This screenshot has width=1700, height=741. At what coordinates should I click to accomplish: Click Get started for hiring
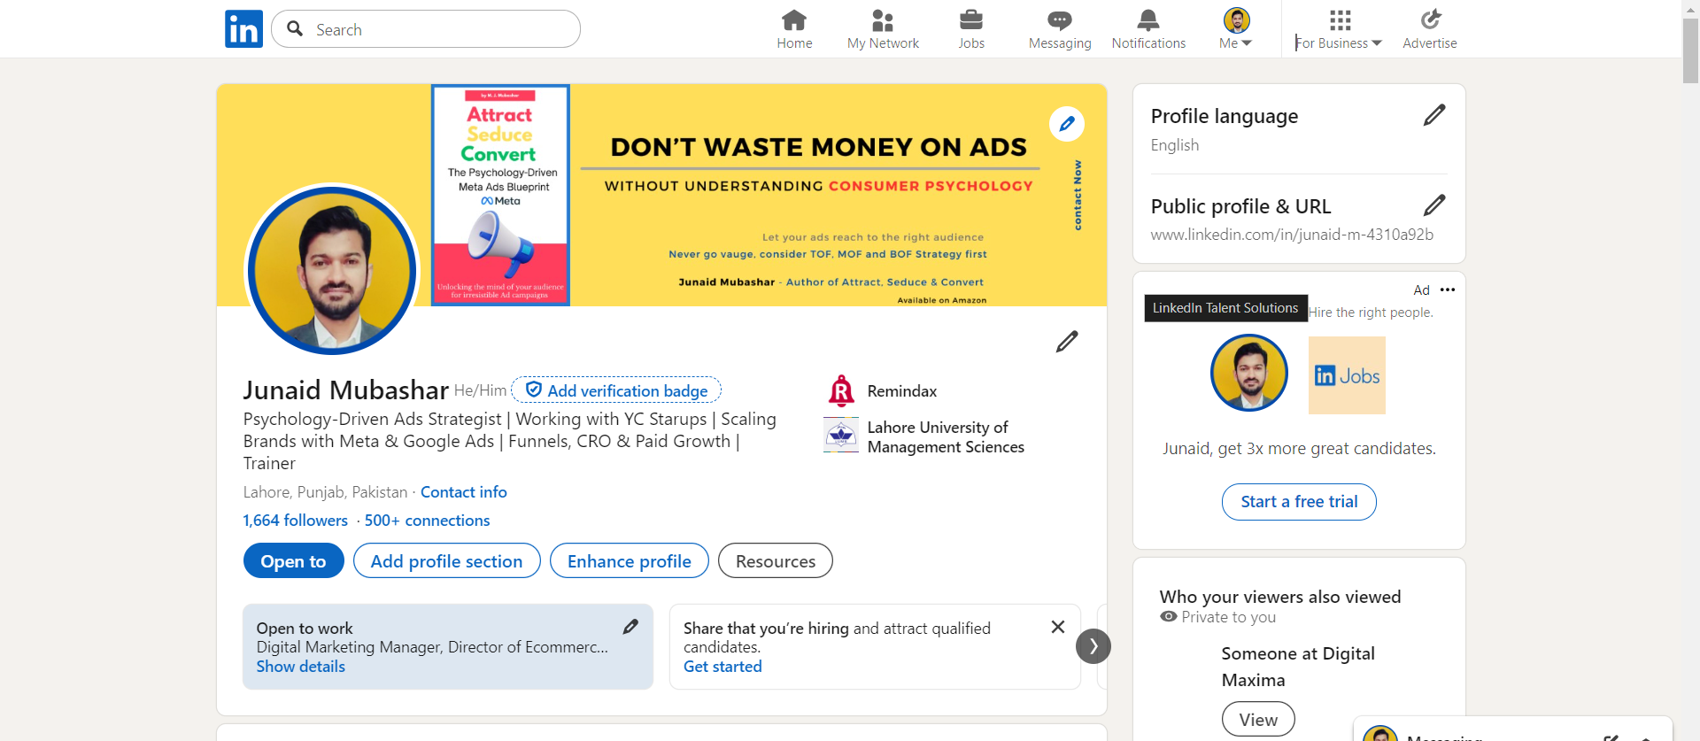pos(722,667)
